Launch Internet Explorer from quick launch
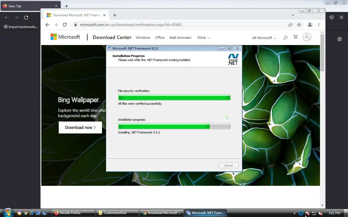This screenshot has width=348, height=217. 32,213
